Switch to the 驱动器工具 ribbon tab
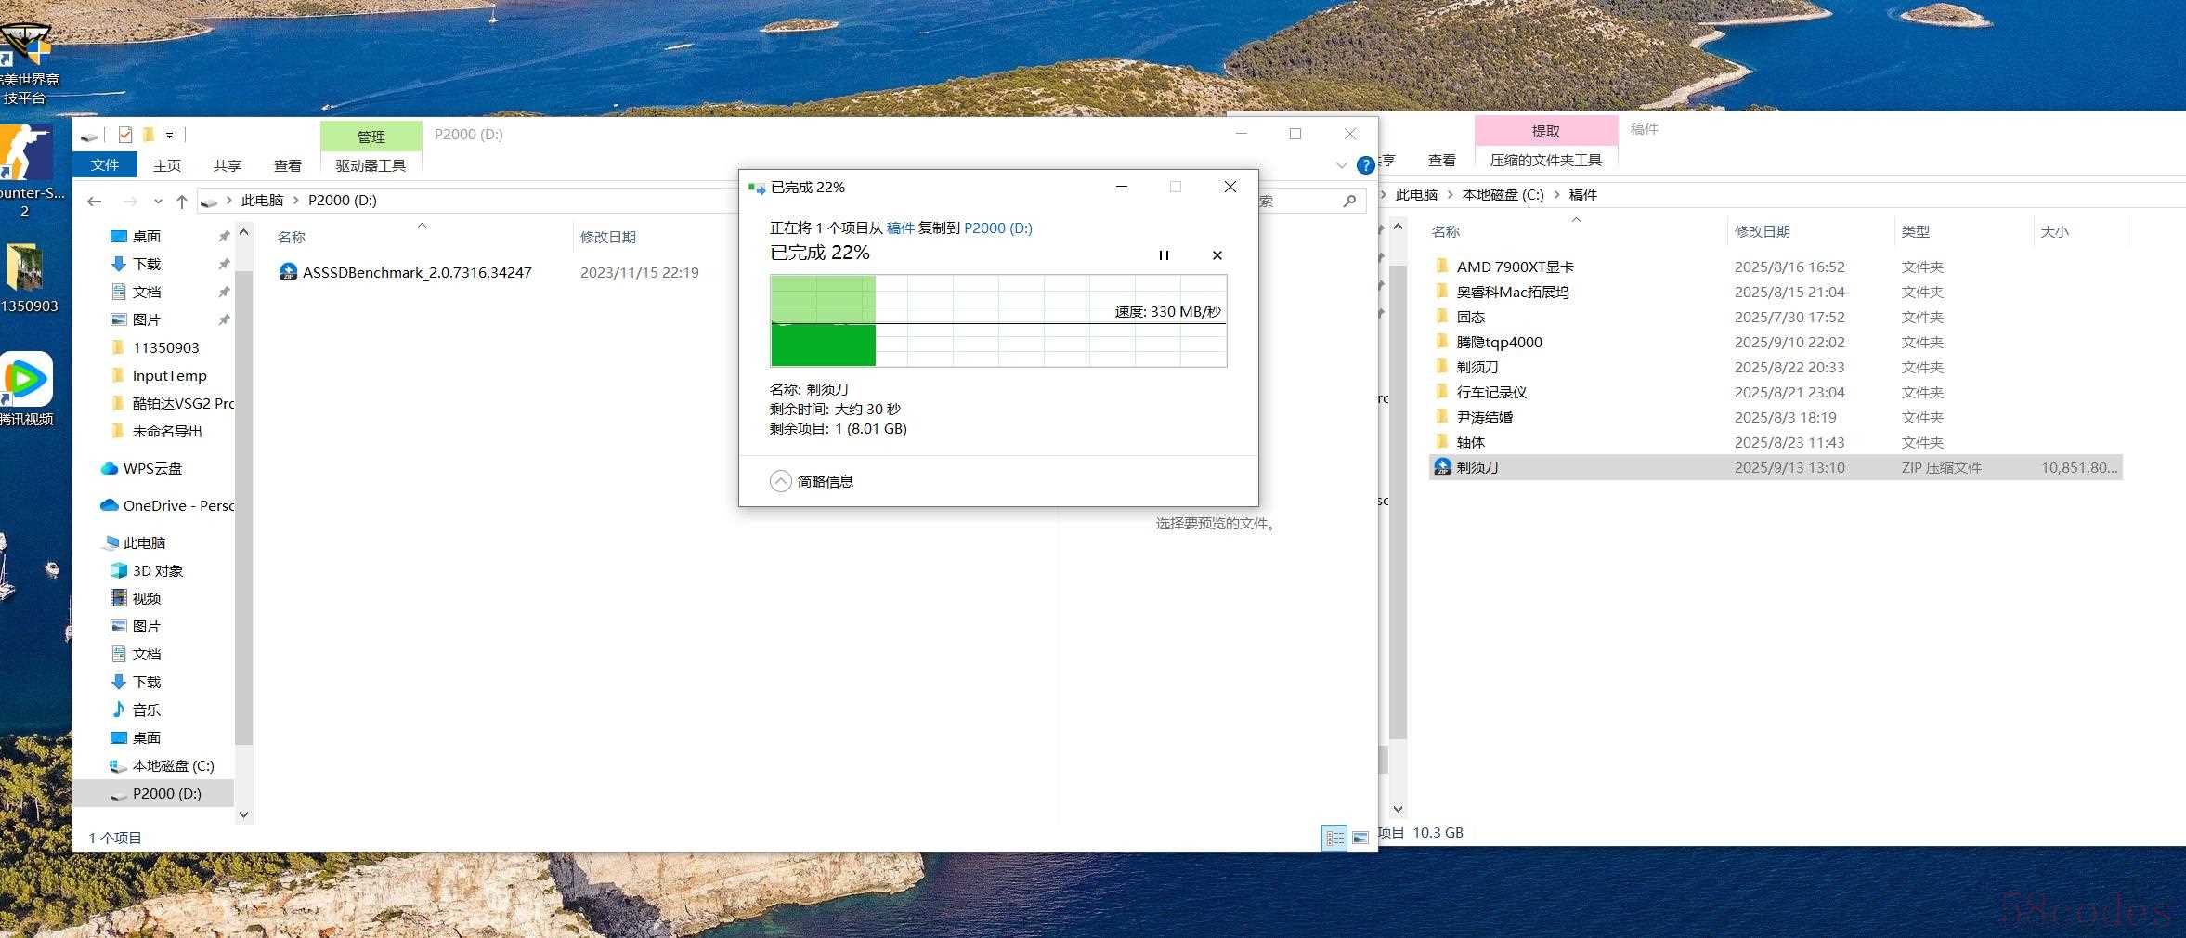 click(x=371, y=165)
